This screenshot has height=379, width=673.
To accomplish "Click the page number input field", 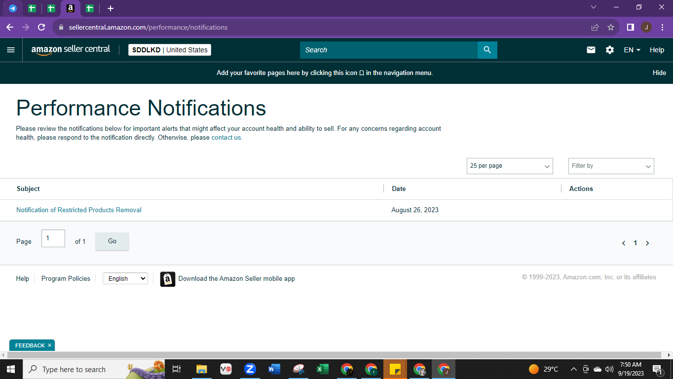I will [x=53, y=238].
